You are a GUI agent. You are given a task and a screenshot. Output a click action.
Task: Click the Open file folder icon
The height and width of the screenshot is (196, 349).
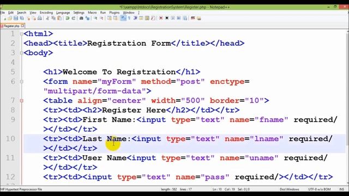pyautogui.click(x=10, y=18)
